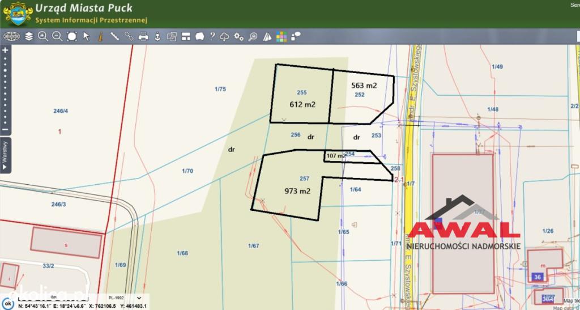
Task: Click the Urząd Miasta Puck title
Action: click(x=84, y=8)
